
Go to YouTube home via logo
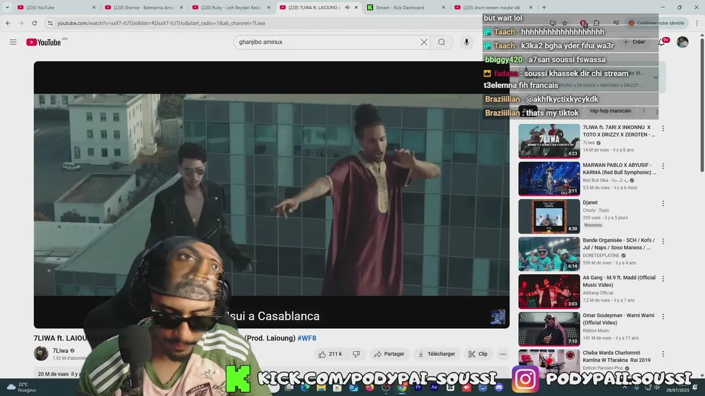pos(44,42)
